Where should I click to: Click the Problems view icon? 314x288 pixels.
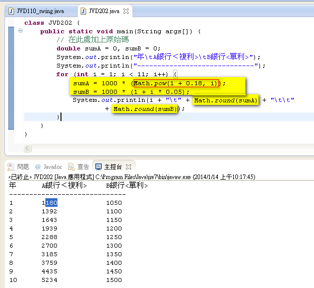(x=11, y=167)
